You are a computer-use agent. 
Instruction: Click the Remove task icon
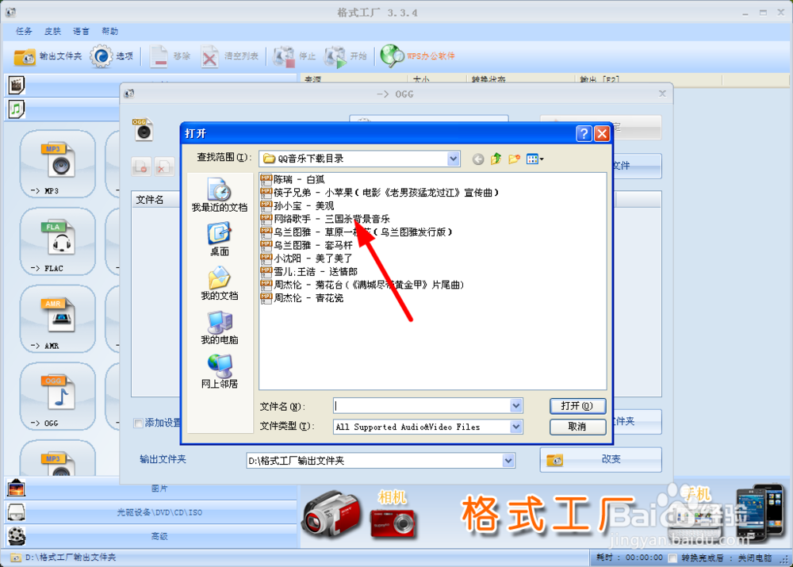(x=159, y=56)
